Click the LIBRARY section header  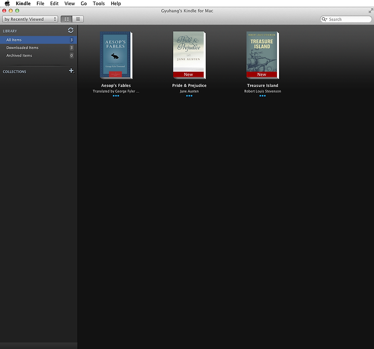[10, 31]
